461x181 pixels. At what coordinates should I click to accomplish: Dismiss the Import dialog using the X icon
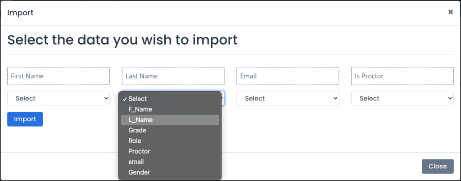(x=450, y=12)
